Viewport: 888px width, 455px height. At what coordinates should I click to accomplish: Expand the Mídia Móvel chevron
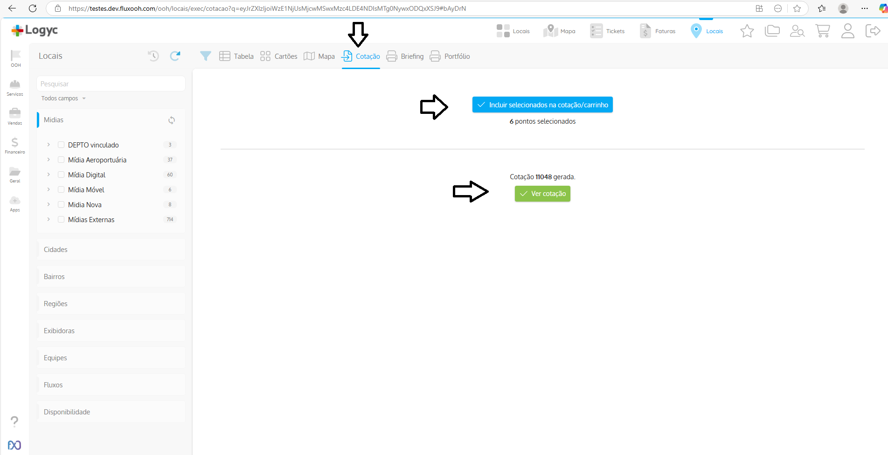(49, 189)
